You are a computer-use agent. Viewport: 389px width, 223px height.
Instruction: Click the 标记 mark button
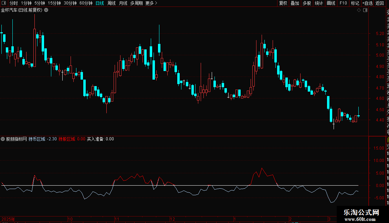[x=355, y=3]
